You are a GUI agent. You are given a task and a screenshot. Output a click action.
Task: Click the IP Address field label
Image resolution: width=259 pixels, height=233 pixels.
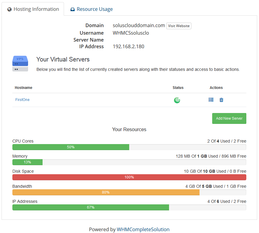click(91, 46)
